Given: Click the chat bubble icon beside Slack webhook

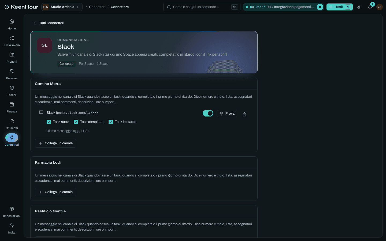Looking at the screenshot, I should click(41, 112).
